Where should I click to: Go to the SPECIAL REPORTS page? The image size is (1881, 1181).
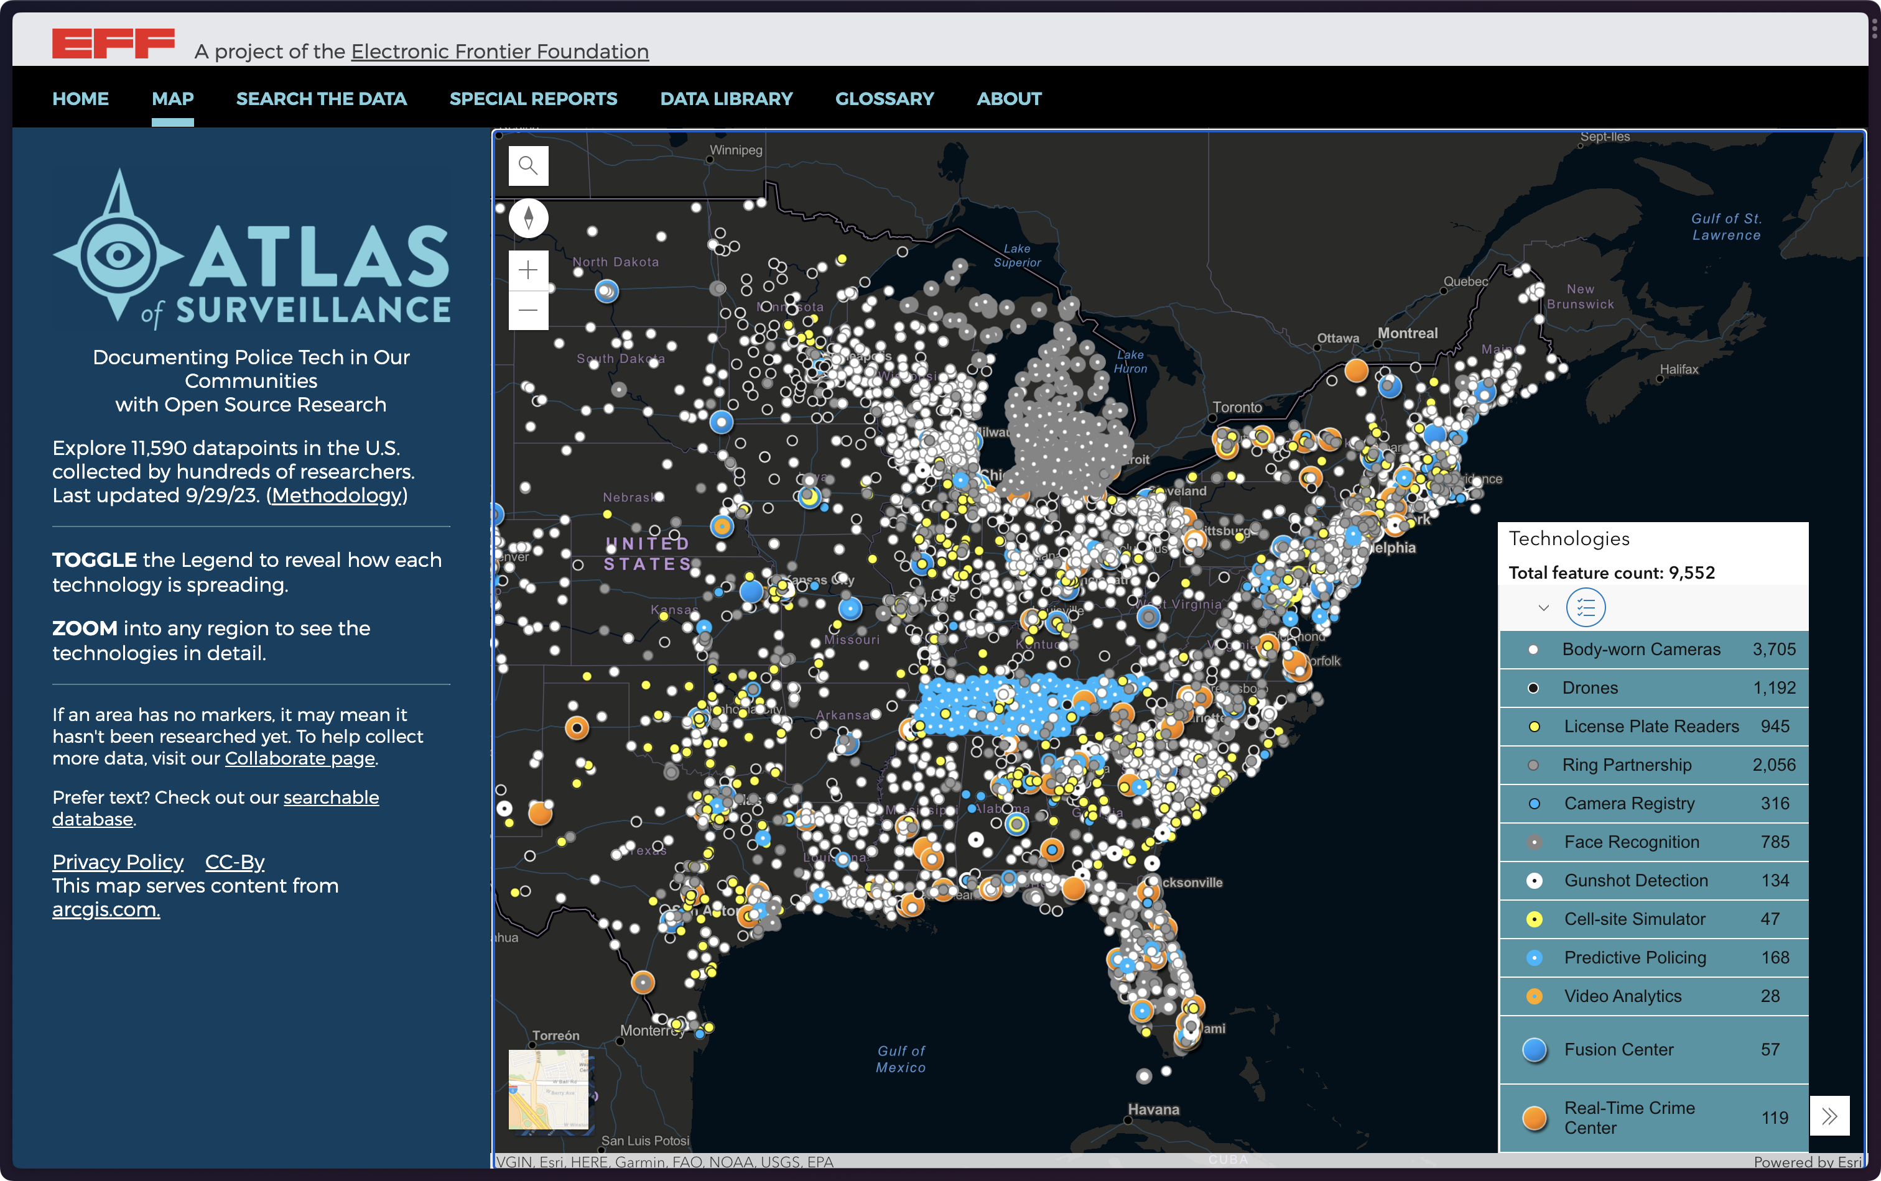[x=532, y=98]
